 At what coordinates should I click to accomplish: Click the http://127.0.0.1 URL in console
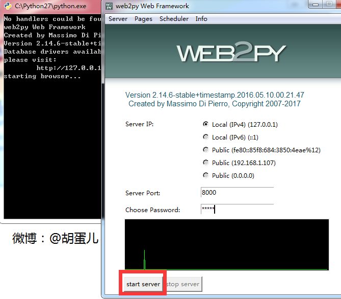tap(68, 68)
